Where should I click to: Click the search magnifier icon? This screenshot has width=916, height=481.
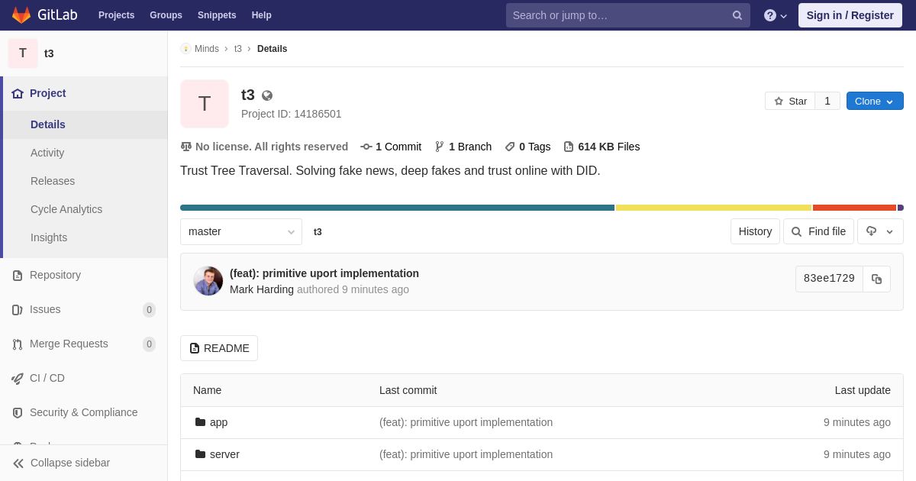click(737, 15)
